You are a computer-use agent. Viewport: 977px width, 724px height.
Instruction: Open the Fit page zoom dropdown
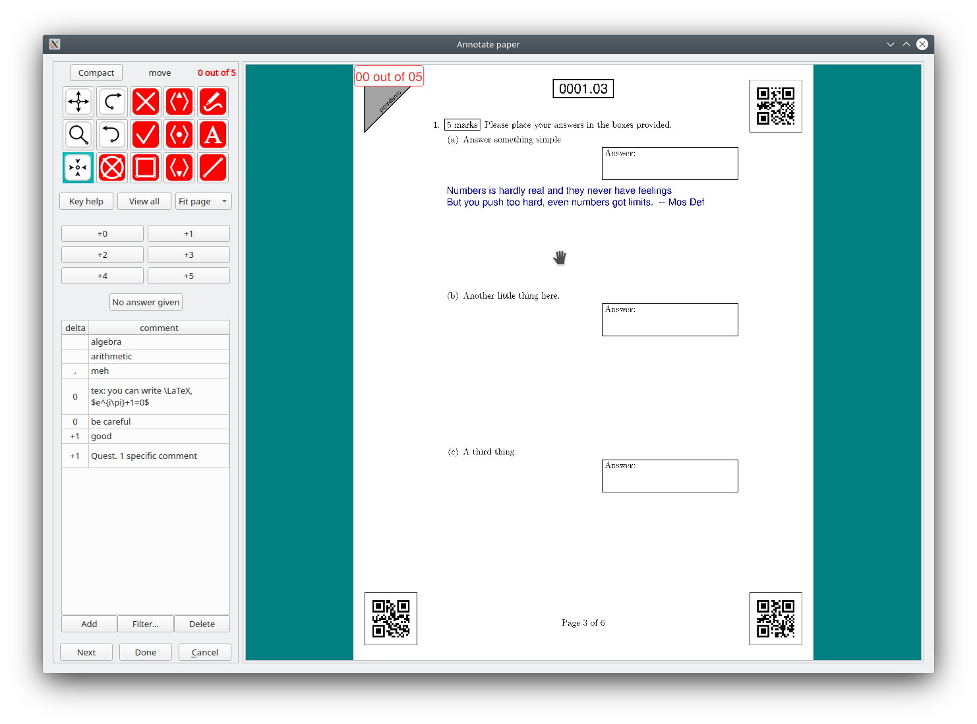(x=204, y=201)
